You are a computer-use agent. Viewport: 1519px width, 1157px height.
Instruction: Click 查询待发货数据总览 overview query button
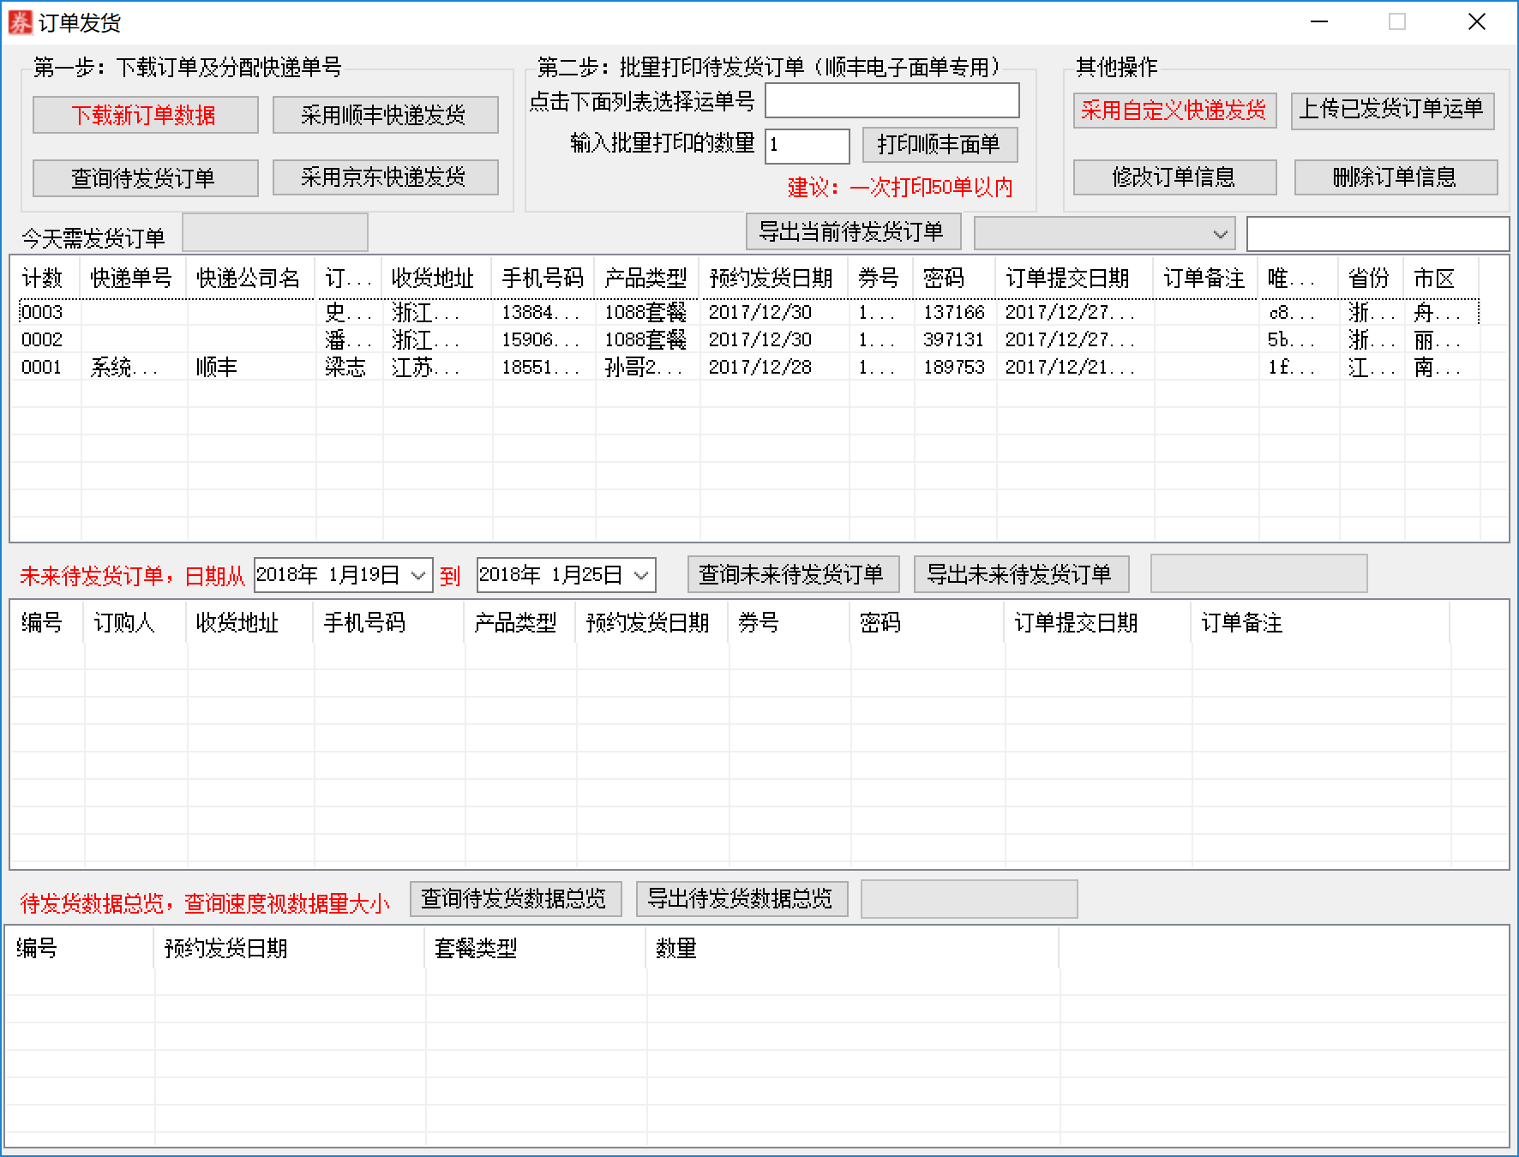point(515,899)
